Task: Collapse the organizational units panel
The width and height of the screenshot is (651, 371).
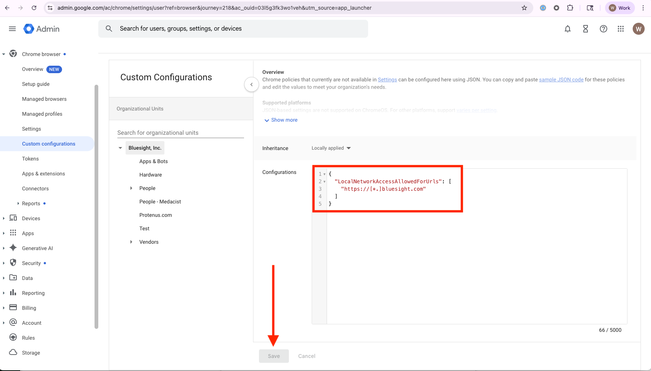Action: click(252, 84)
